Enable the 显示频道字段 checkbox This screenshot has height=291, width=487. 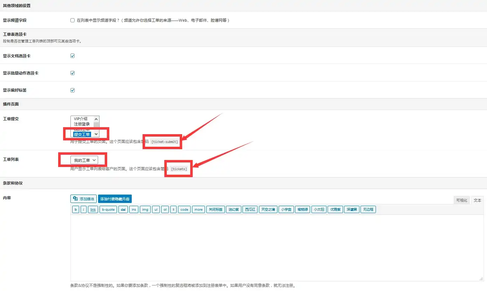(73, 20)
